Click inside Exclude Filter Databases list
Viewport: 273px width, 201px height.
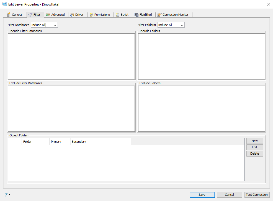(x=71, y=109)
